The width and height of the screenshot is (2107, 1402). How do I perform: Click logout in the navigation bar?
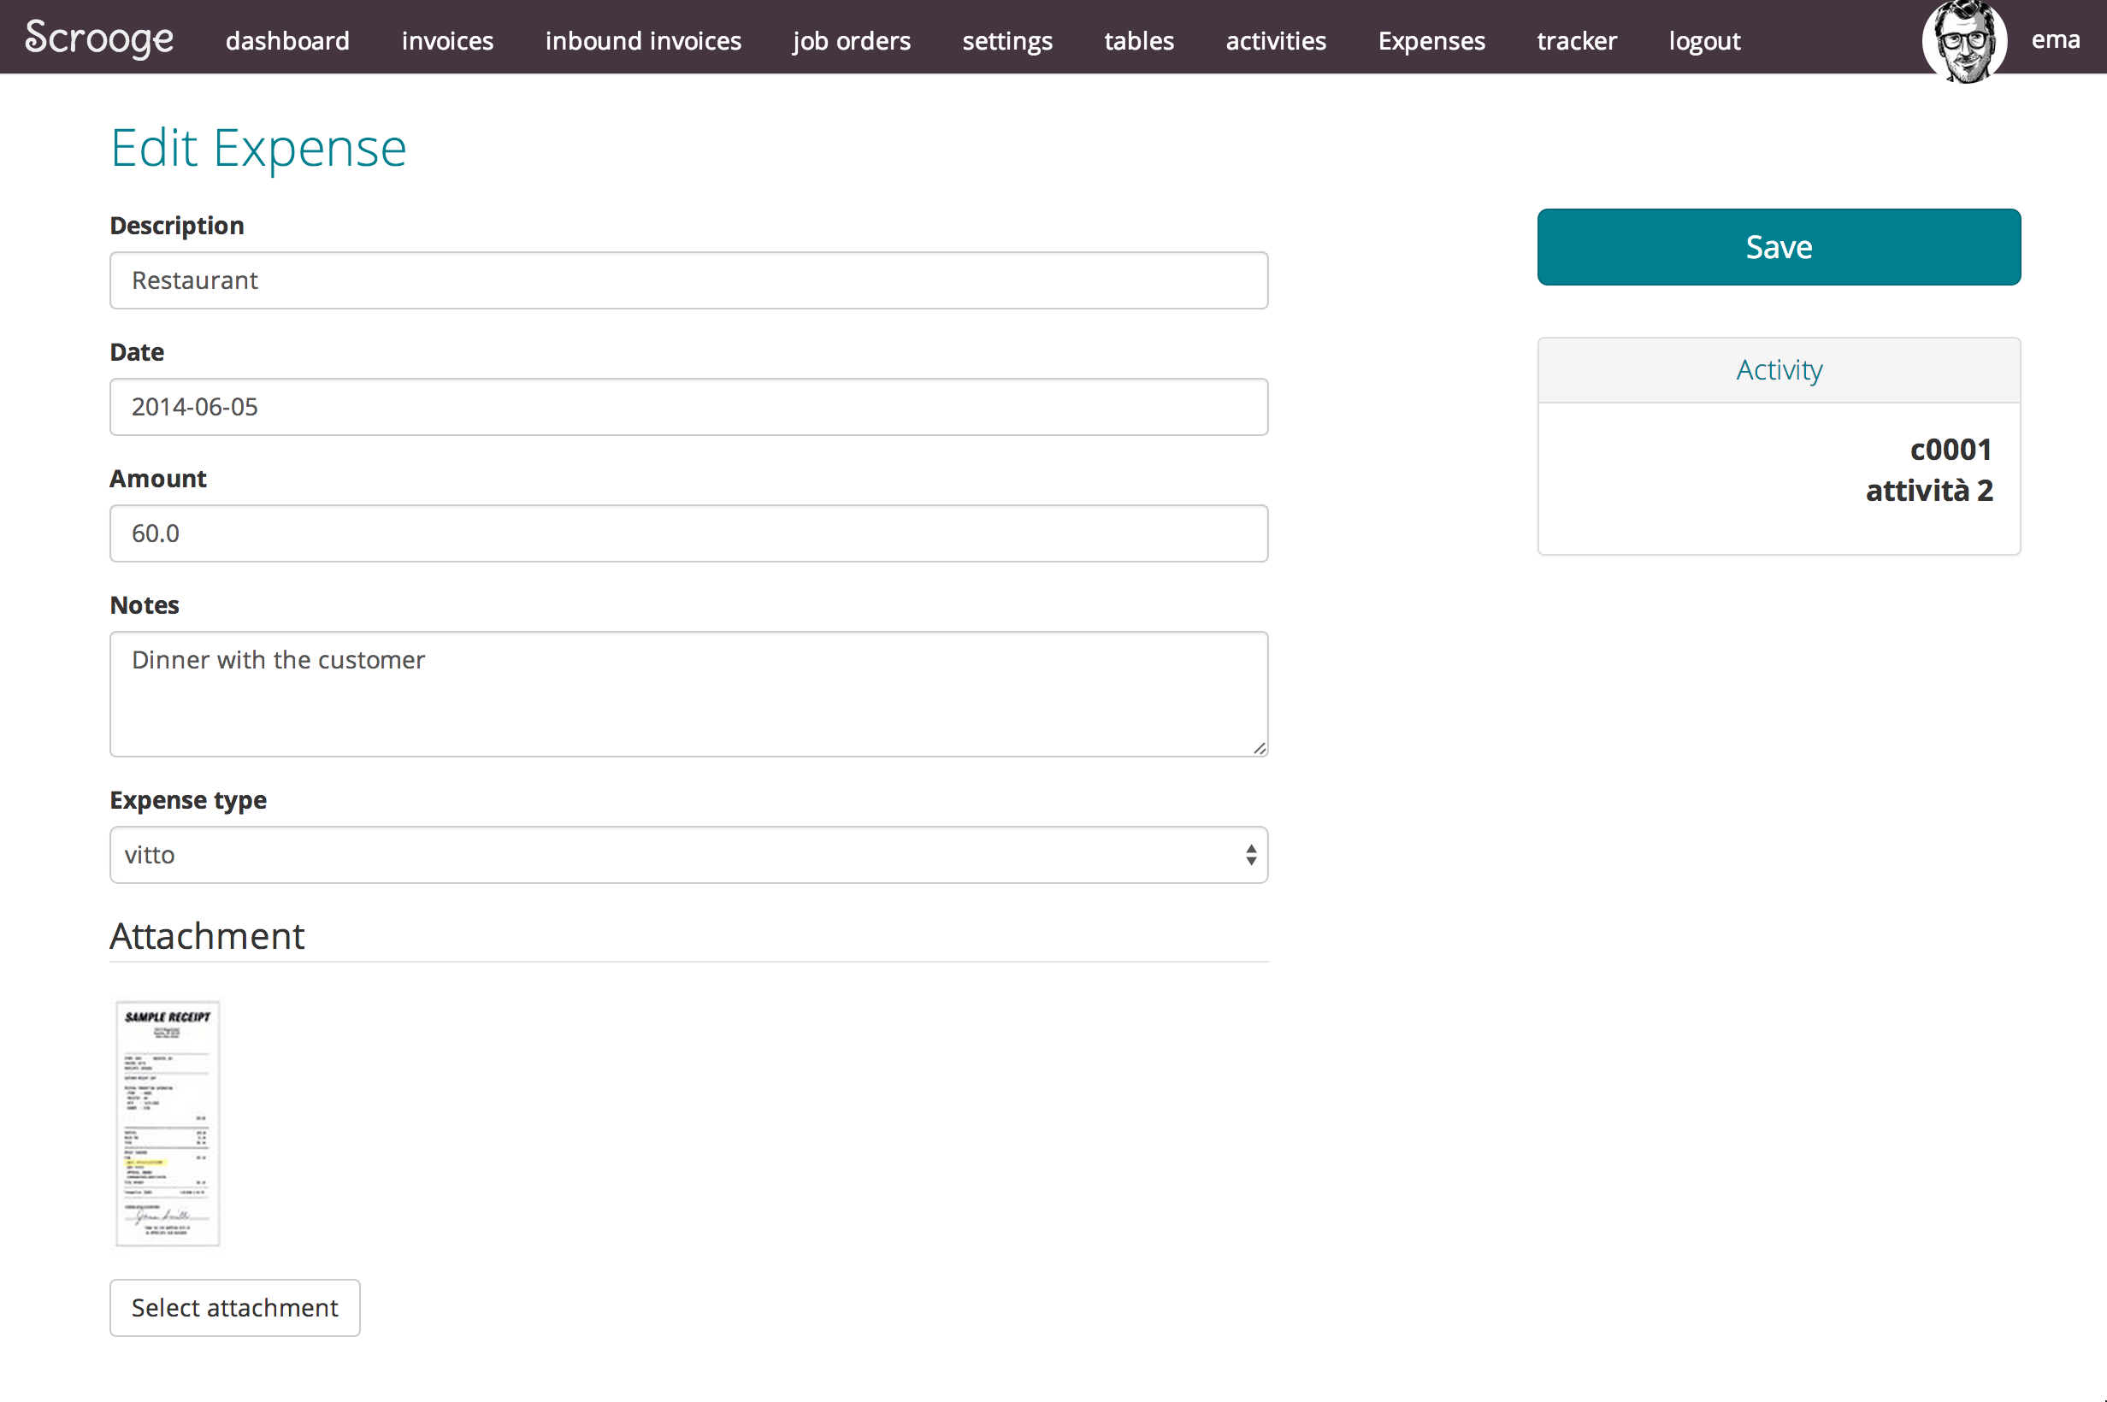(x=1703, y=41)
